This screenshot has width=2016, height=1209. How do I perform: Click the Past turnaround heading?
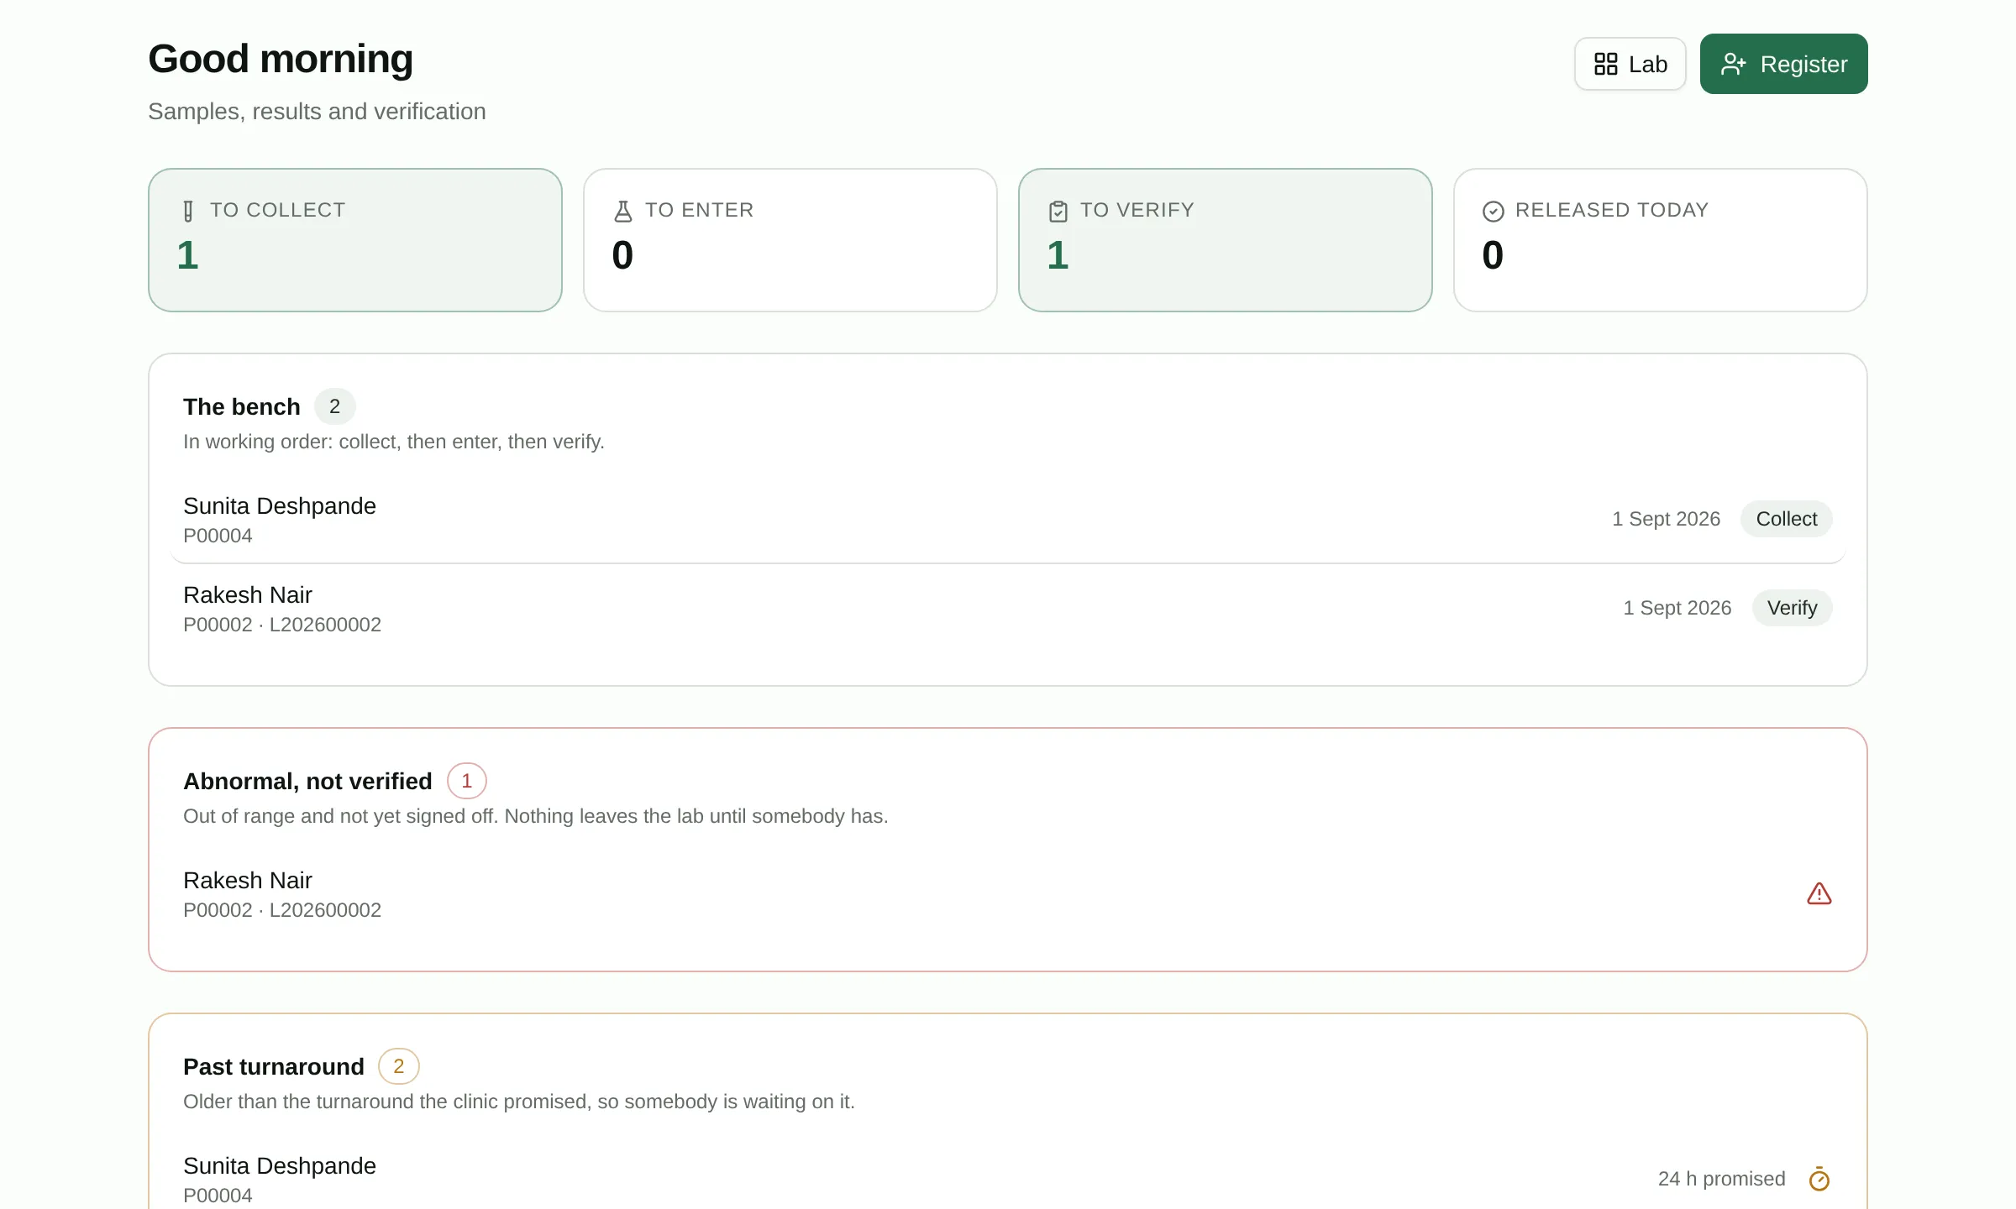(x=274, y=1066)
